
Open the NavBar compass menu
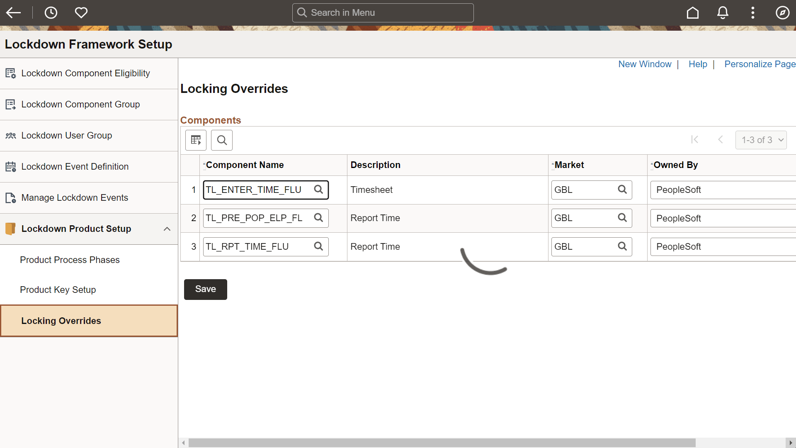click(x=783, y=12)
